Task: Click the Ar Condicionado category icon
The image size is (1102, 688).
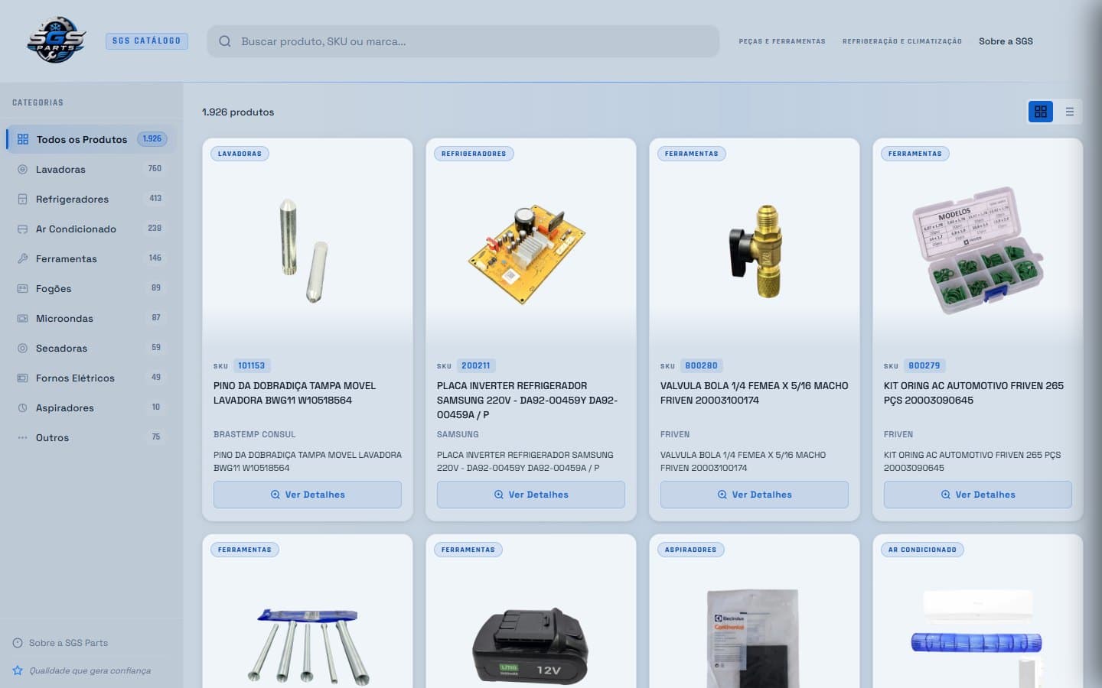Action: pyautogui.click(x=22, y=229)
